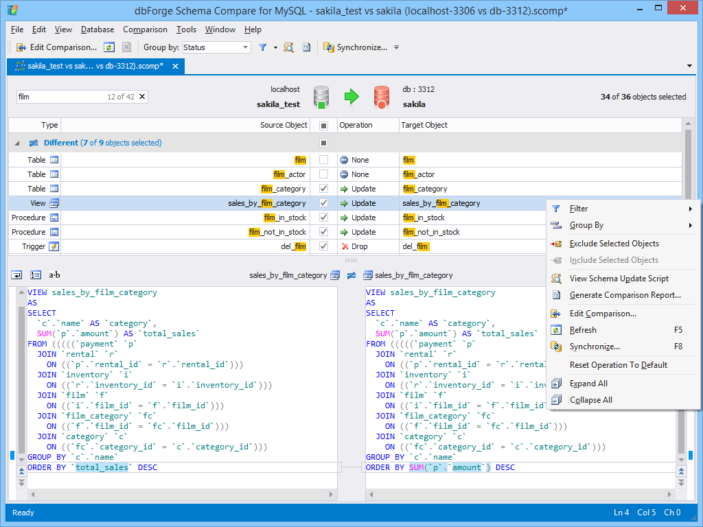Click the right diff pane previous difference arrow
703x527 pixels.
pos(681,471)
